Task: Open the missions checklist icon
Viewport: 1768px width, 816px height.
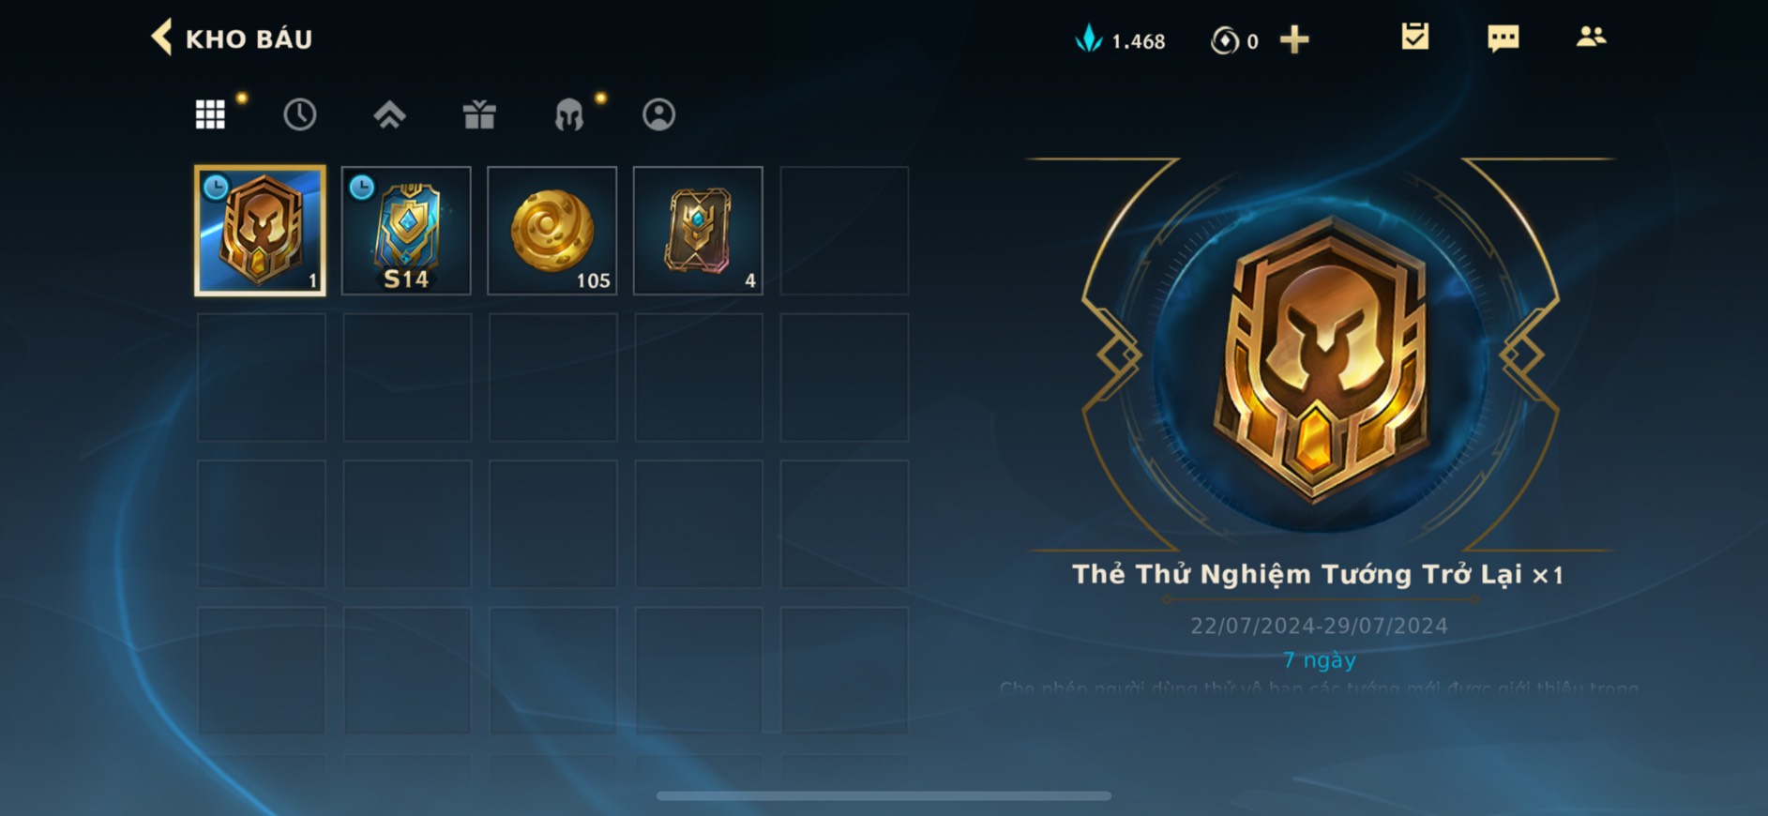Action: [x=1414, y=38]
